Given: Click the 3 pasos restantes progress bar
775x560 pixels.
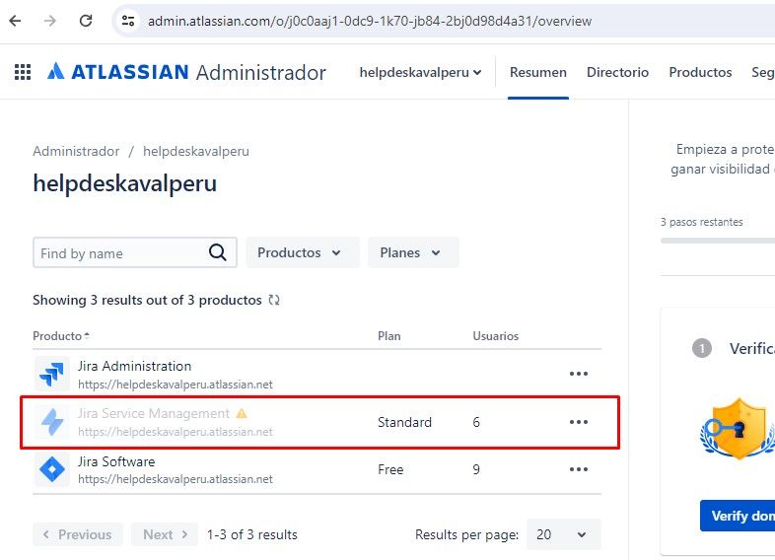Looking at the screenshot, I should pyautogui.click(x=718, y=241).
